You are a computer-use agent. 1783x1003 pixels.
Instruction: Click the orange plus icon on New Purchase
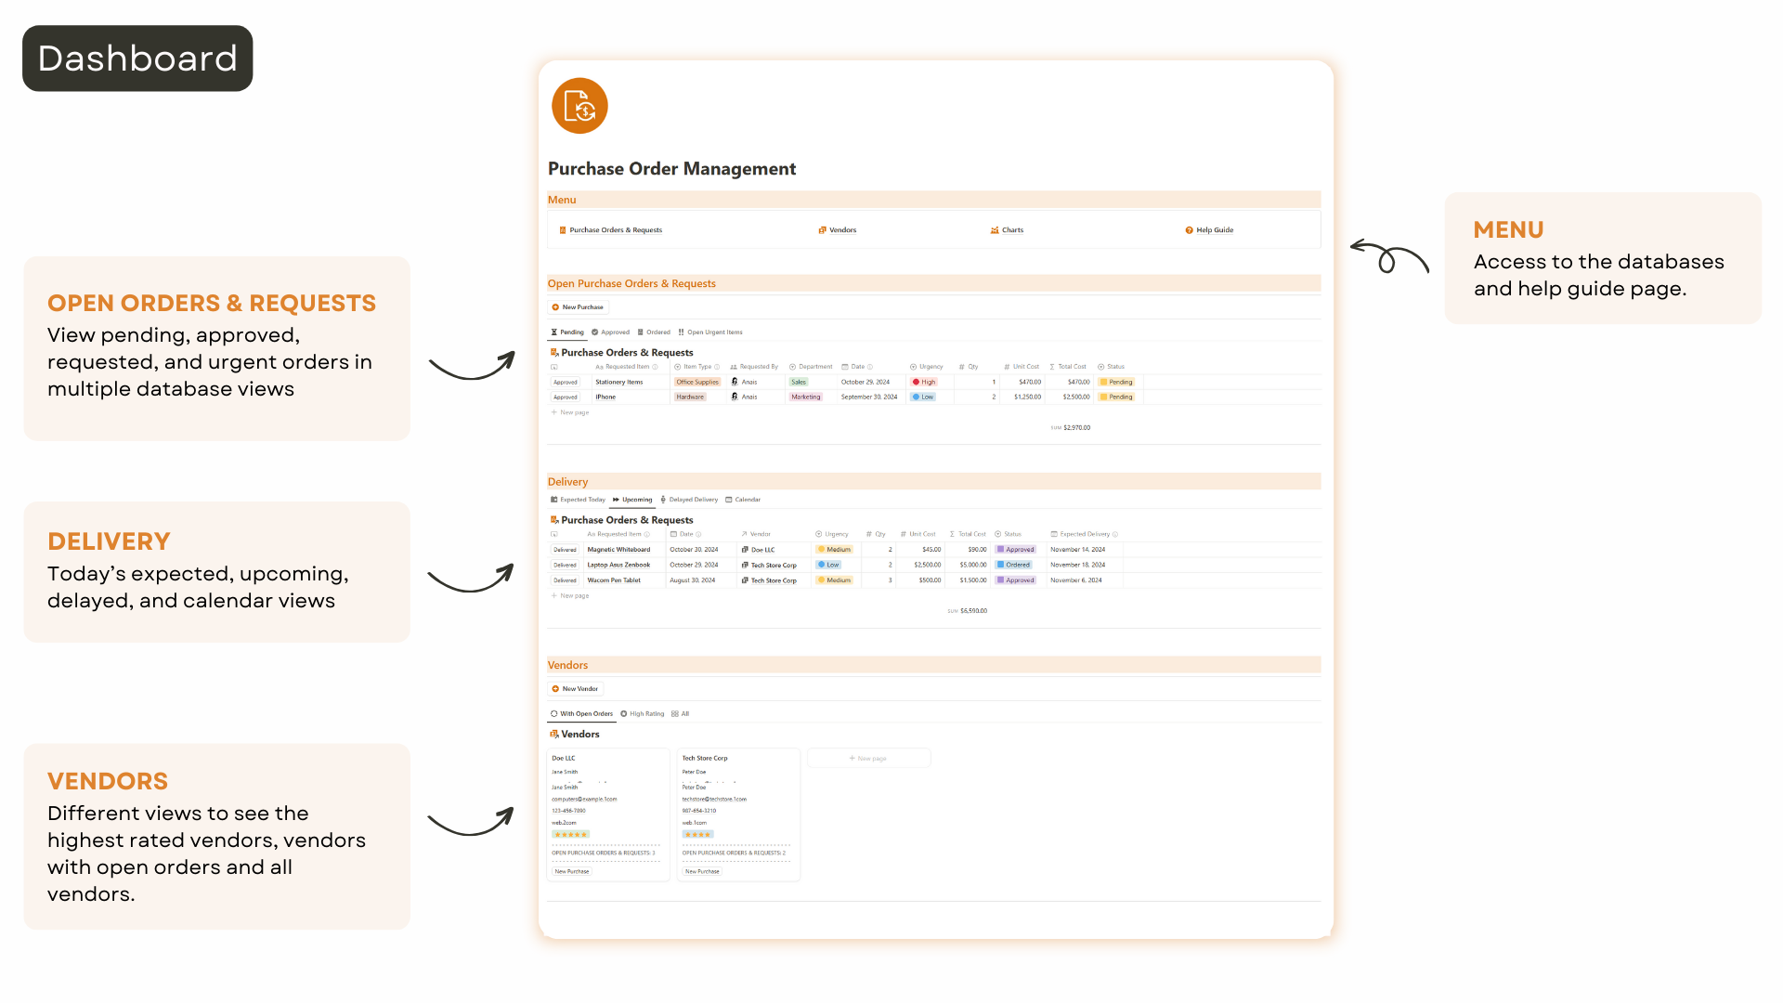555,307
